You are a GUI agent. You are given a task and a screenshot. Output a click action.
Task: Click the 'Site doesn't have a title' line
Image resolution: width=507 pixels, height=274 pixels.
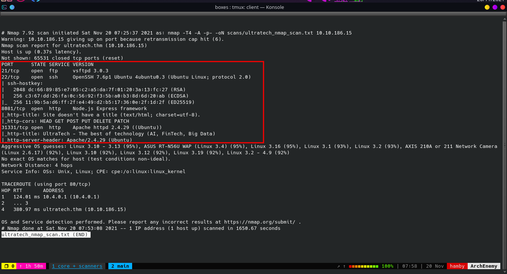101,115
